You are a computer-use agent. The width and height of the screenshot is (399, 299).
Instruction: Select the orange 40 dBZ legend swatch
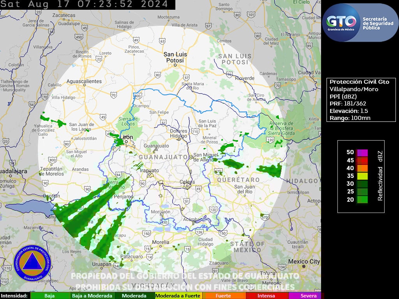362,168
